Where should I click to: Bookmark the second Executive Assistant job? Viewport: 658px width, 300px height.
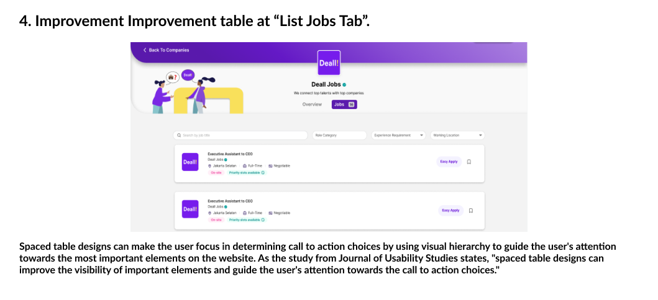(x=470, y=210)
